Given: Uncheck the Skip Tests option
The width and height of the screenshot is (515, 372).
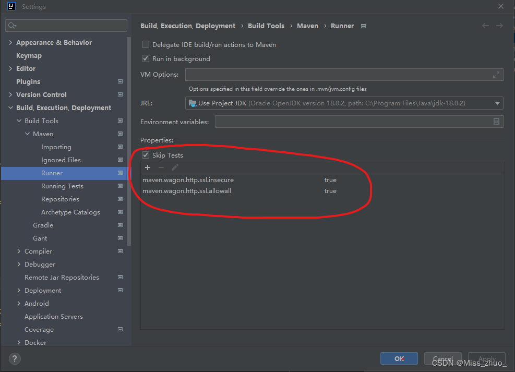Looking at the screenshot, I should [x=145, y=155].
